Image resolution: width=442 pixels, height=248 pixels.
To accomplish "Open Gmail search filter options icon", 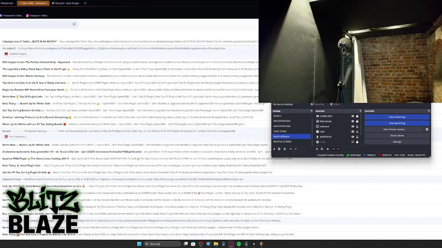I will point(74,24).
